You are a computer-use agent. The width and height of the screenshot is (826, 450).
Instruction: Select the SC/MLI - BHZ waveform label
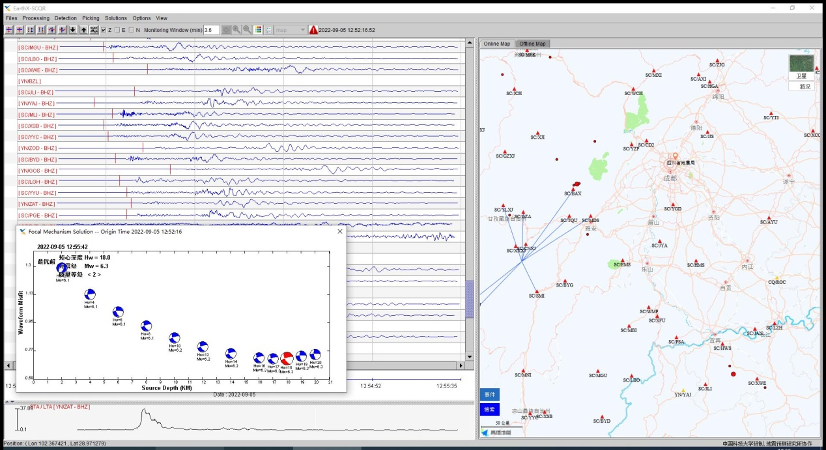click(x=37, y=115)
